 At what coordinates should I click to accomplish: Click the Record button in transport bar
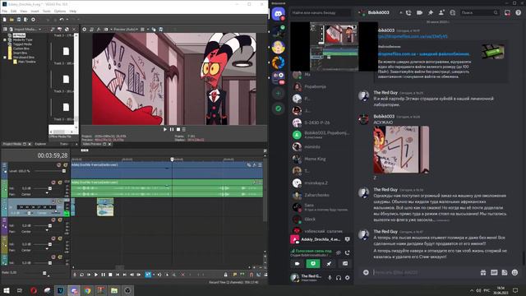(75, 275)
